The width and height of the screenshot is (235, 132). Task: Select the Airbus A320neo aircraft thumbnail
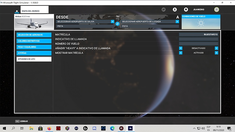[x=34, y=22]
